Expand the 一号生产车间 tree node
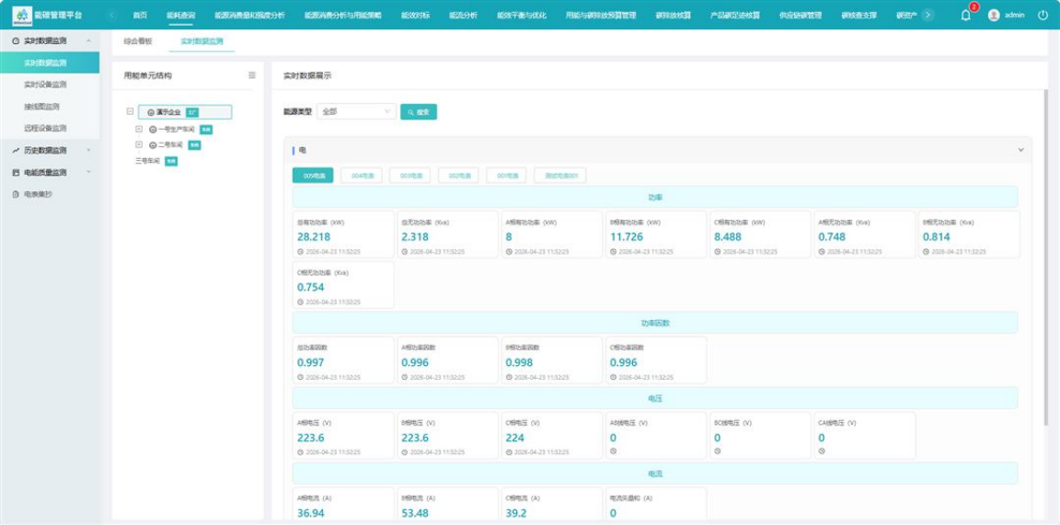1060x525 pixels. [139, 129]
